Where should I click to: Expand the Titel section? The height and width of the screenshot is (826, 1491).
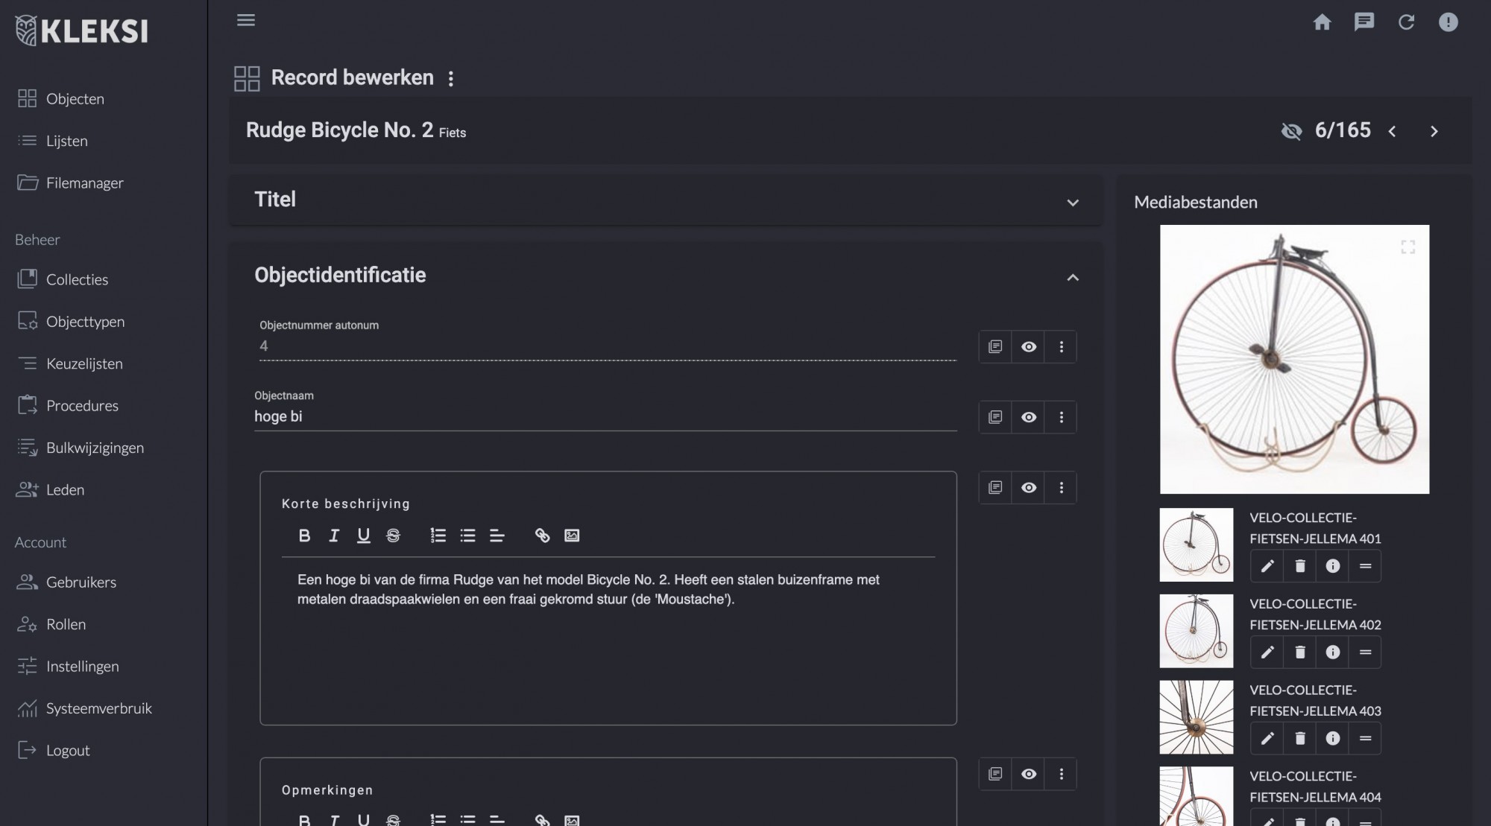[x=1072, y=203]
